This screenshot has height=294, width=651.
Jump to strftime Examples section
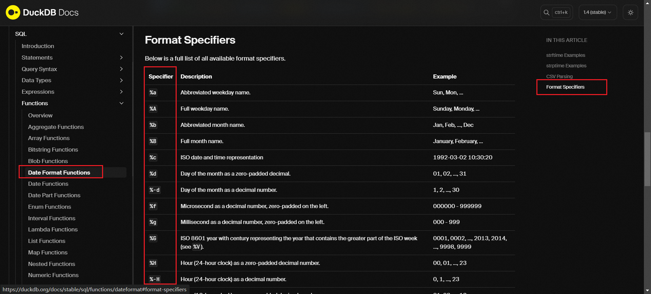(565, 55)
